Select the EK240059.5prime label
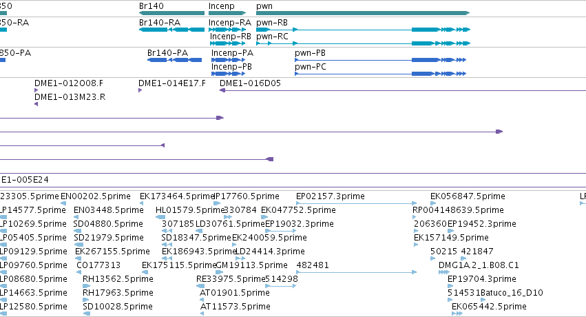 pyautogui.click(x=269, y=238)
